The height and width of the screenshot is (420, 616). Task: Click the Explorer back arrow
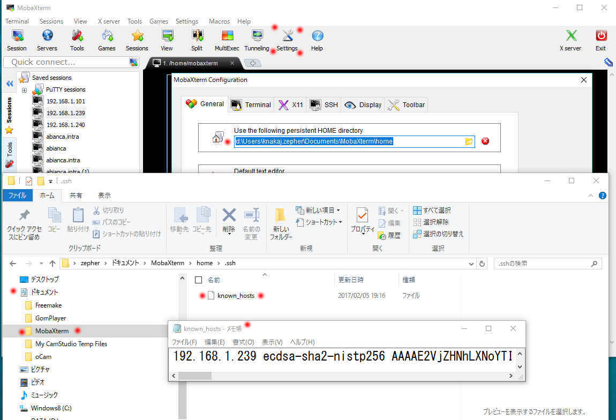pos(13,263)
